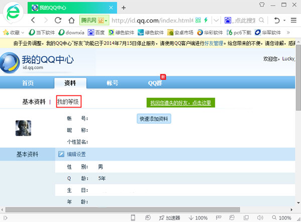Click the green 找回您遗失的好友 banner

click(181, 103)
